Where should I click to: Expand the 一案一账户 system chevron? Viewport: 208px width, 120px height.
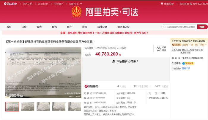pos(206,45)
